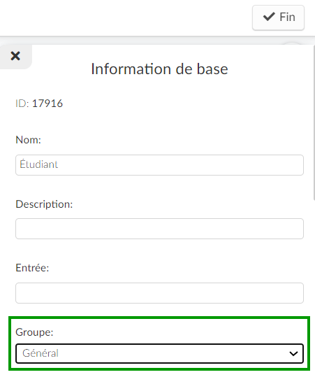Select the Général value text in Groupe
This screenshot has height=377, width=315.
41,353
